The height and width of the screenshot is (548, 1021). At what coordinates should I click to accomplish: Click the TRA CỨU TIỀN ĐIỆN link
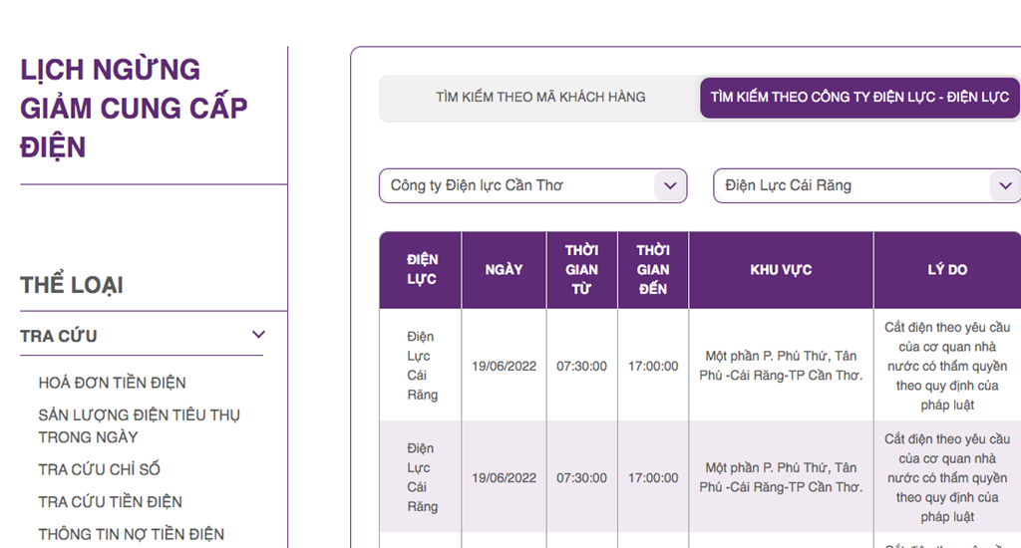(x=110, y=501)
